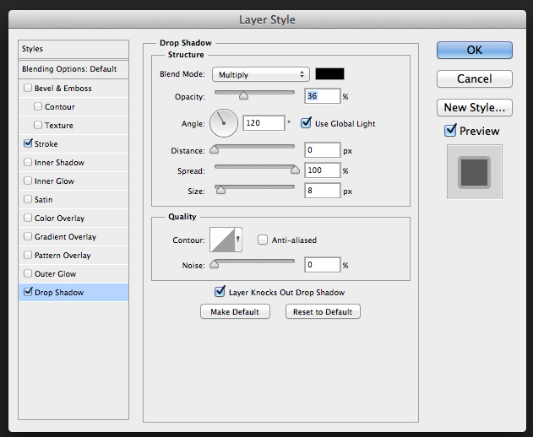533x437 pixels.
Task: Turn off the Preview checkbox
Action: tap(451, 131)
